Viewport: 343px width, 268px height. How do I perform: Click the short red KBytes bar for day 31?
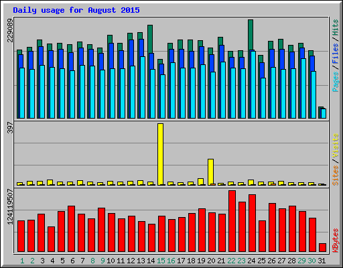click(322, 247)
